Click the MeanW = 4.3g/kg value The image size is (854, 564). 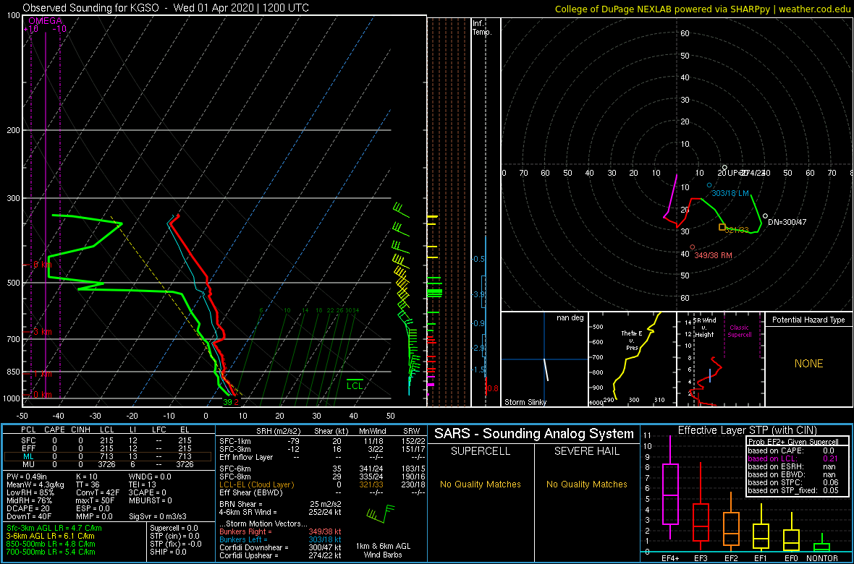pyautogui.click(x=34, y=484)
